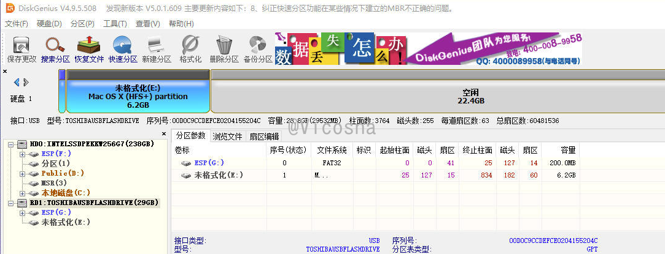Screen dimensions: 665x254
Task: Select ESP(F:) partition in tree
Action: 56,154
